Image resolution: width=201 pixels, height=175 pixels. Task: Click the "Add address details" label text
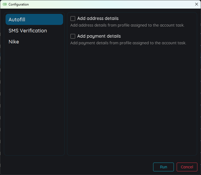pyautogui.click(x=98, y=19)
